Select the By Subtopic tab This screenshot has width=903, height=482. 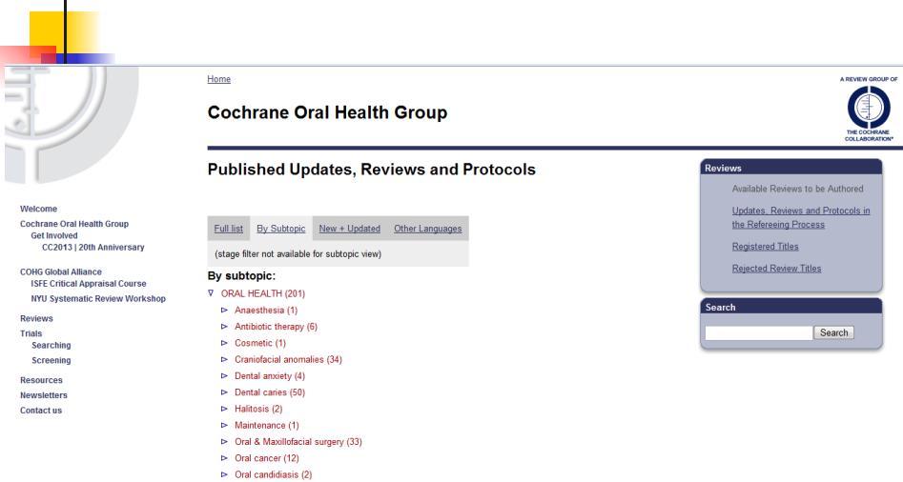pyautogui.click(x=281, y=229)
